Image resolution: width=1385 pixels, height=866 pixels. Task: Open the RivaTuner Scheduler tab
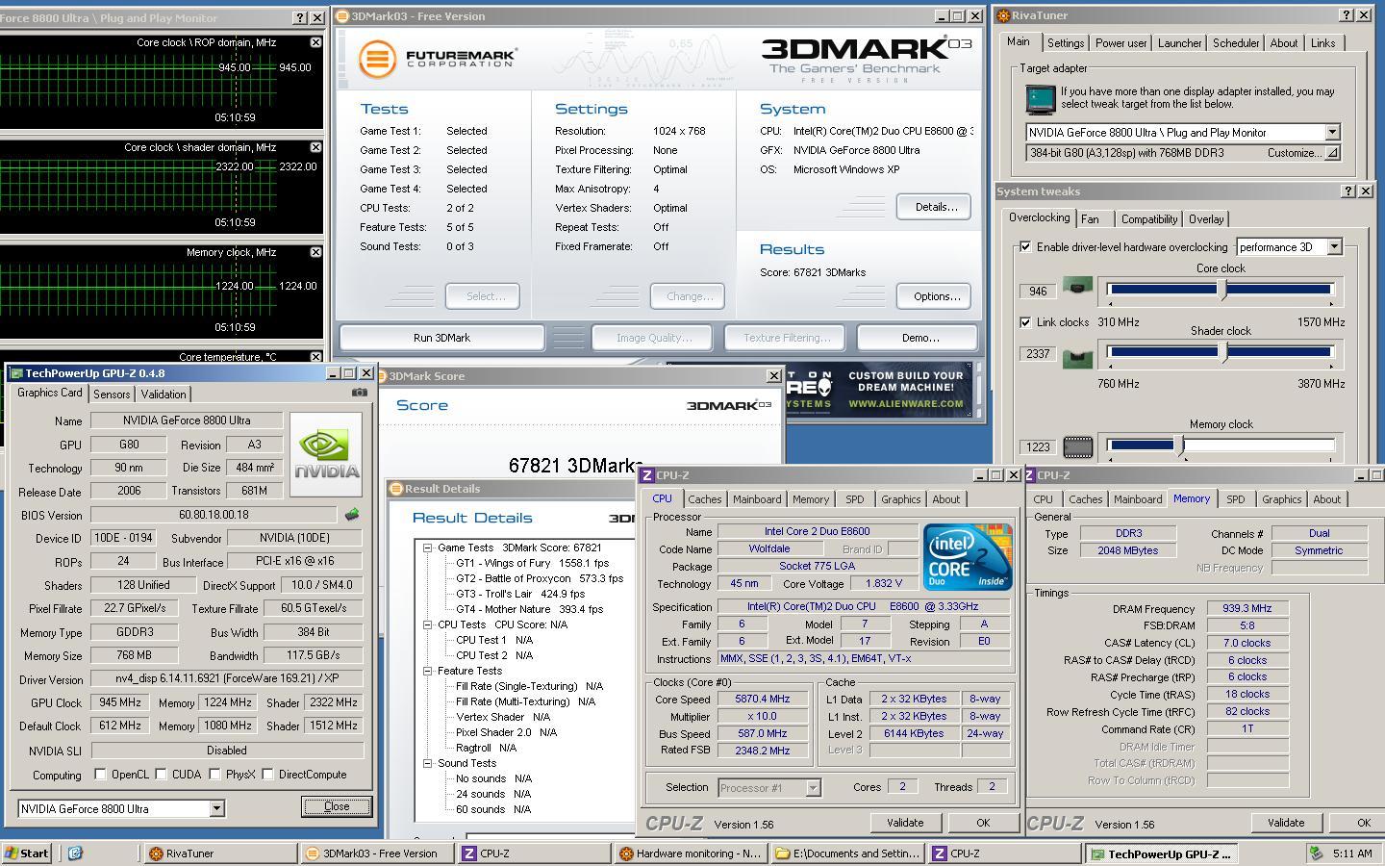(x=1236, y=43)
